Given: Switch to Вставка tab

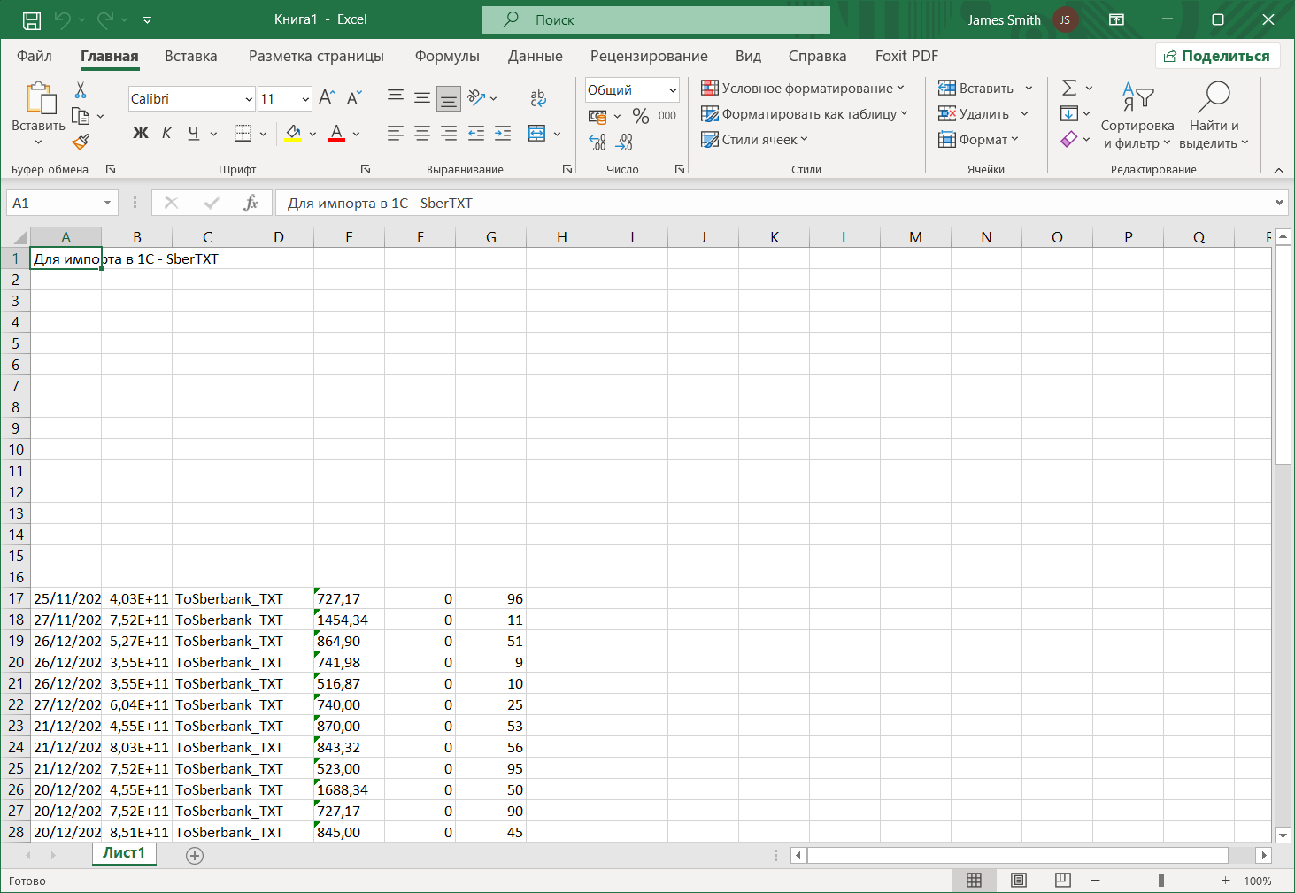Looking at the screenshot, I should click(190, 56).
